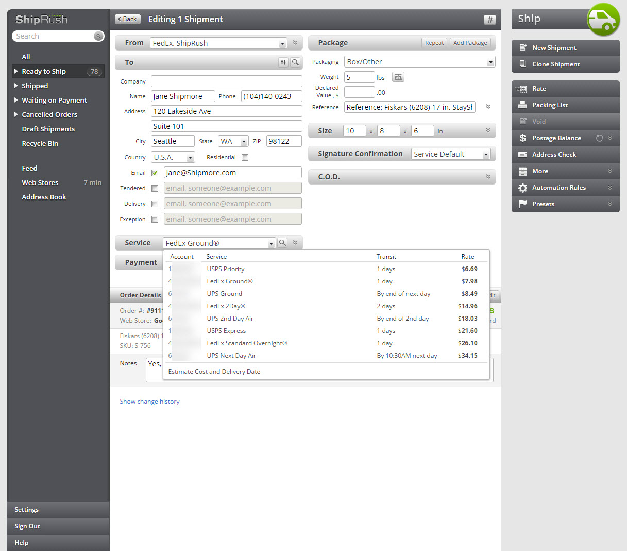The height and width of the screenshot is (551, 627).
Task: Refresh the Postage Balance
Action: coord(599,138)
